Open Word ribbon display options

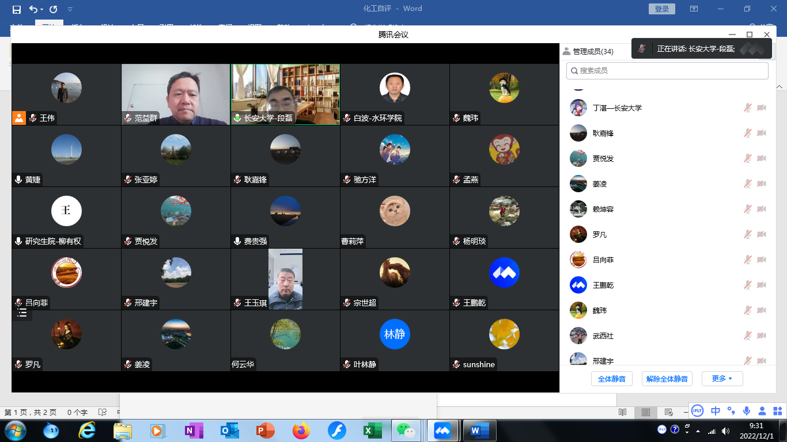click(x=694, y=9)
